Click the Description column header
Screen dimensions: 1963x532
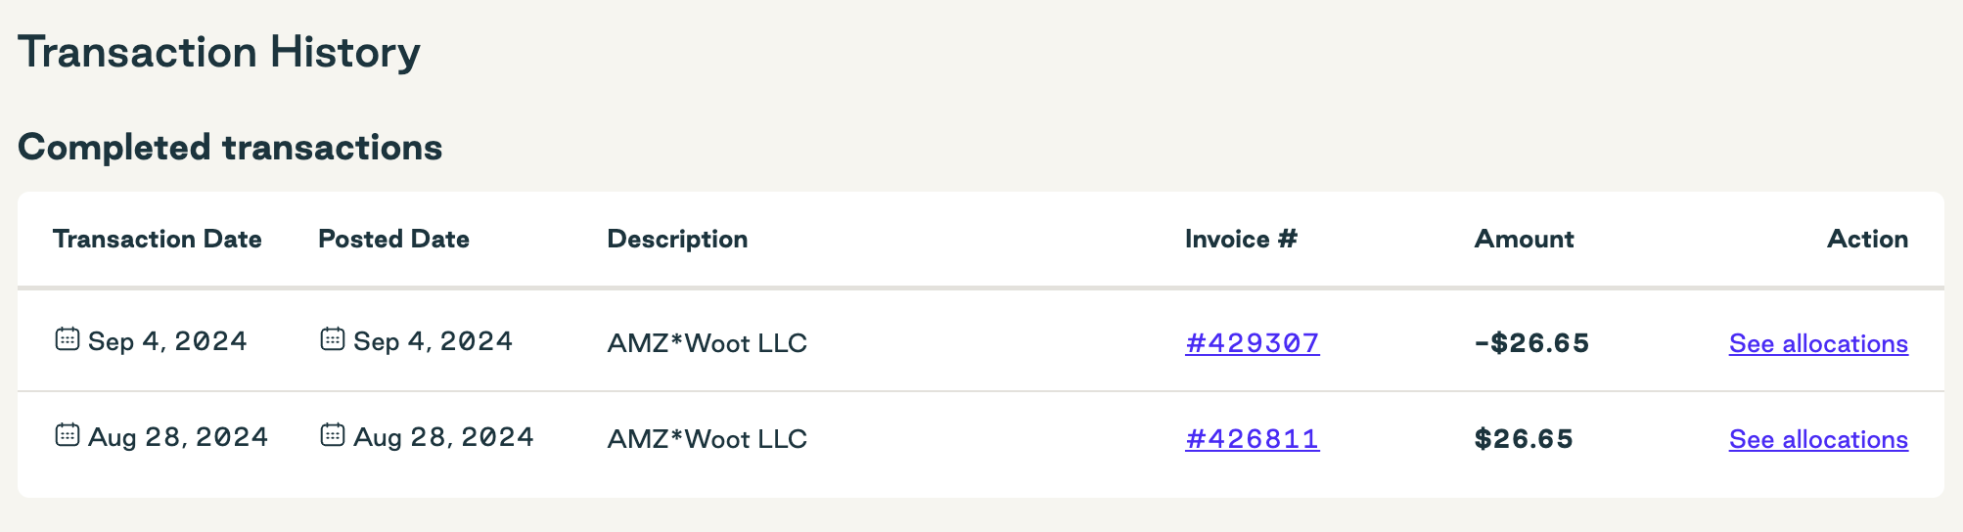677,239
